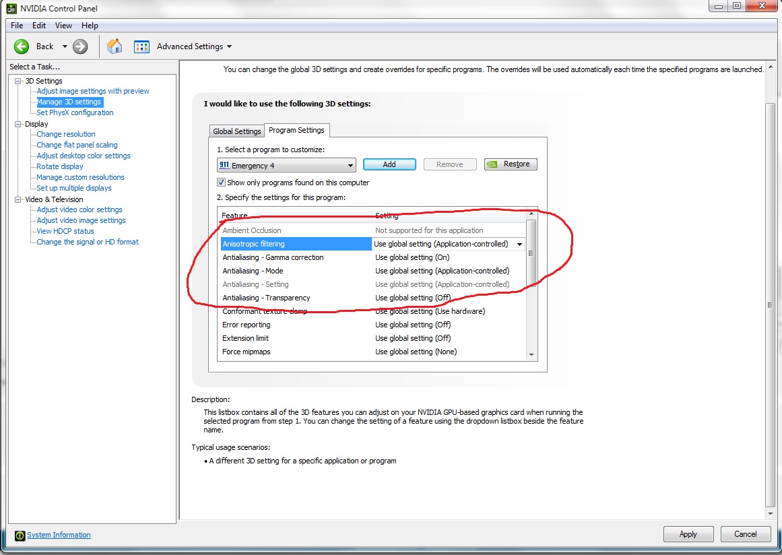
Task: Open Adjust video color settings
Action: click(79, 210)
